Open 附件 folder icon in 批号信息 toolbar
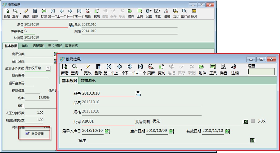The image size is (280, 153). [202, 67]
